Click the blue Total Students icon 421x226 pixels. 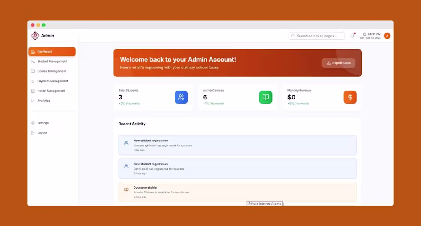tap(181, 97)
